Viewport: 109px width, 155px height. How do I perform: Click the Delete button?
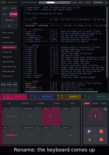(x=9, y=84)
